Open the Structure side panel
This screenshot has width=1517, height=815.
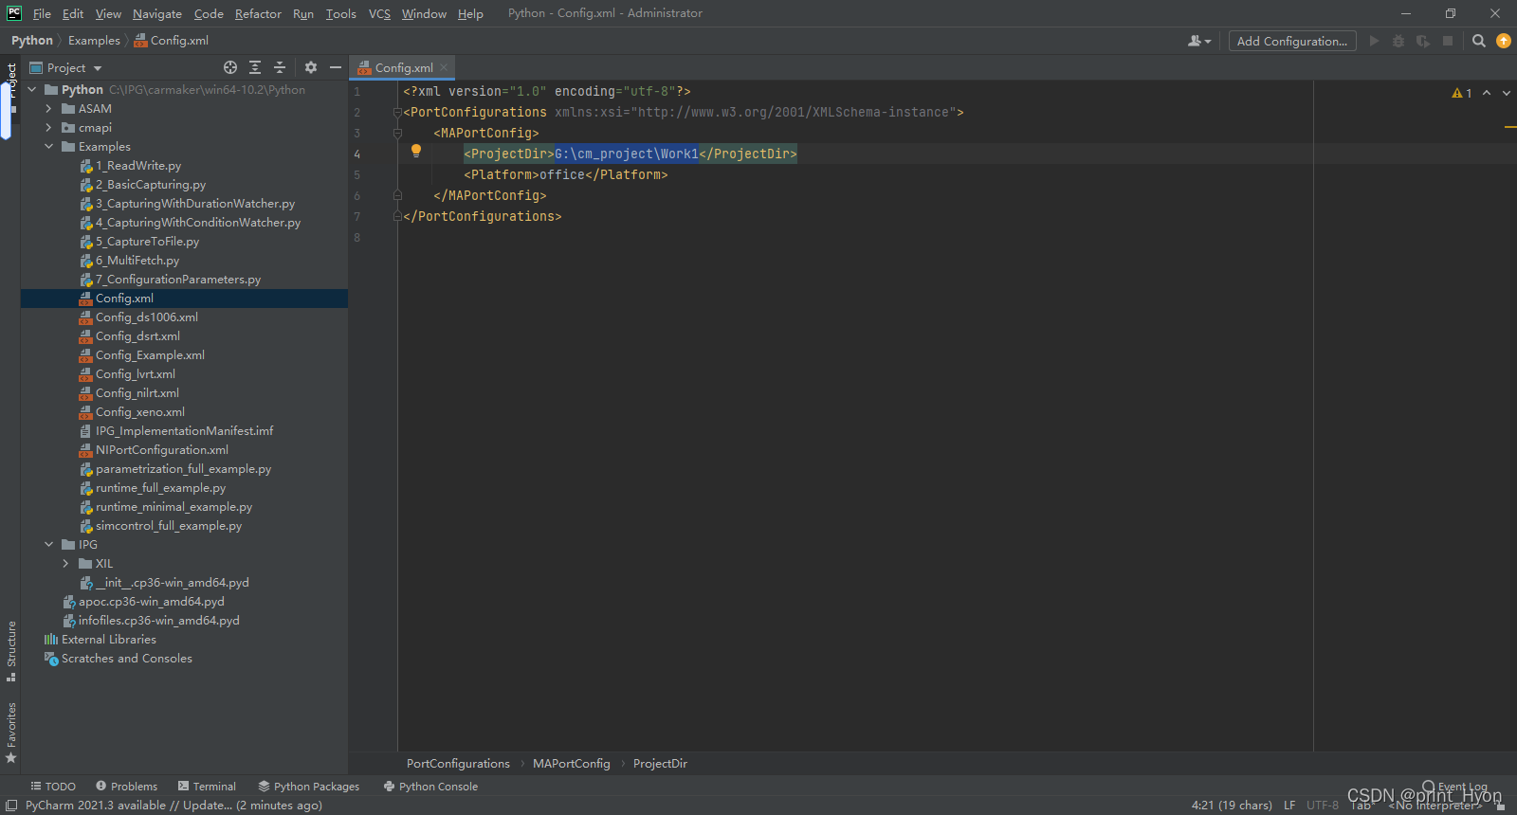[x=11, y=651]
